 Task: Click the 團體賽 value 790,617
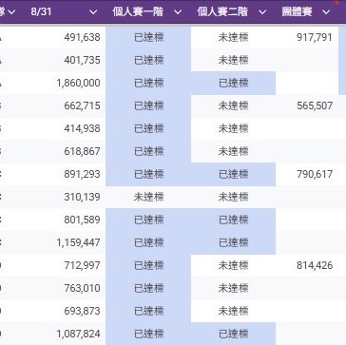point(315,174)
